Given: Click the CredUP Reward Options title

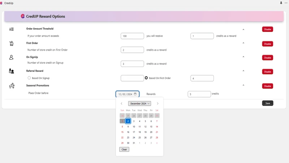Looking at the screenshot, I should tap(46, 16).
